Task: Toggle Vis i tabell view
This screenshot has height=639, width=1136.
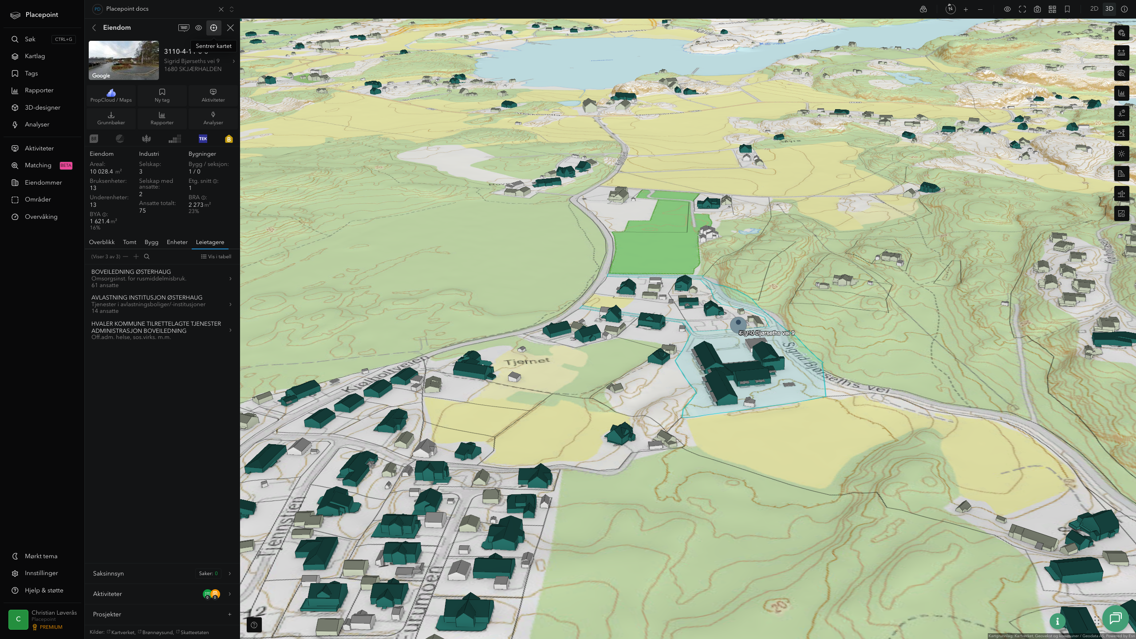Action: pos(216,256)
